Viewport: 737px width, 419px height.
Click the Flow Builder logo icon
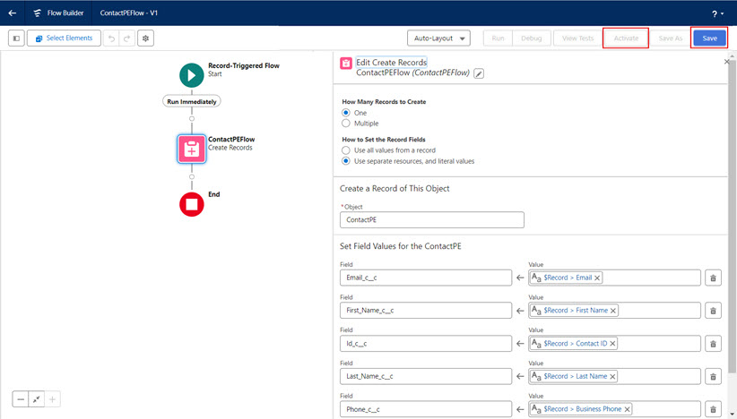click(37, 13)
